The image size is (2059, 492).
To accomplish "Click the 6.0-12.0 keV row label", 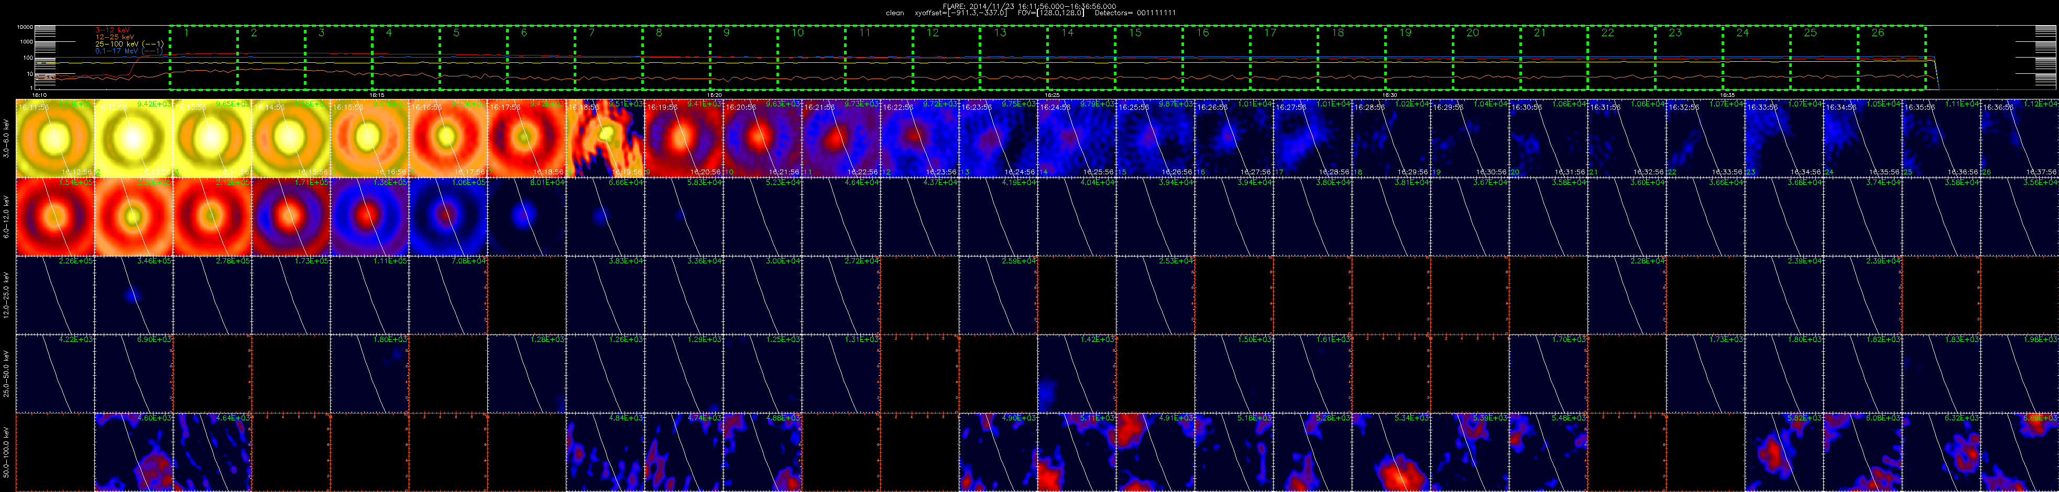I will [6, 217].
